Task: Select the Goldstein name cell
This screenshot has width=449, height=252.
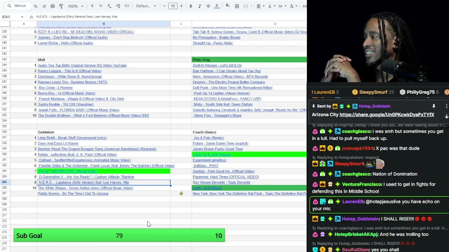Action: click(104, 132)
